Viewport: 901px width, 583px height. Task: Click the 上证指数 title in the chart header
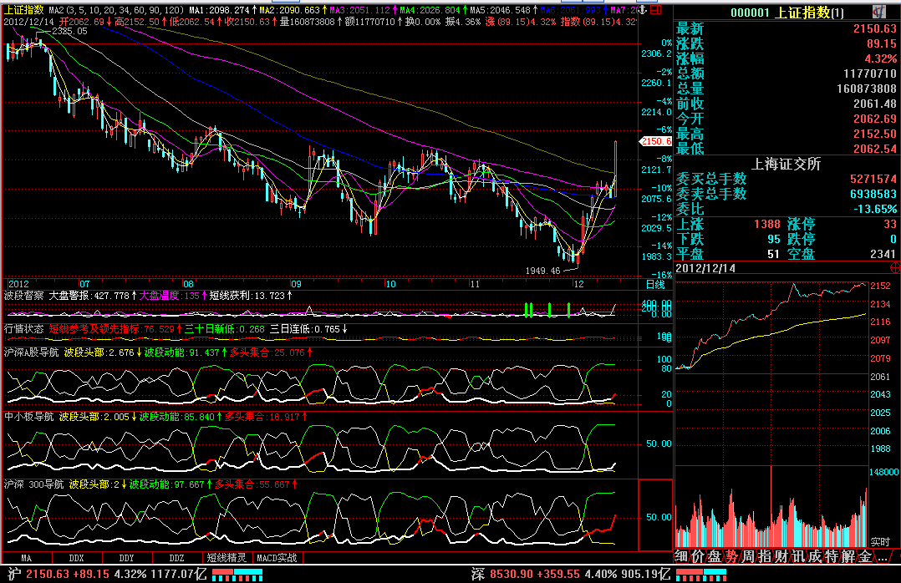(x=23, y=10)
